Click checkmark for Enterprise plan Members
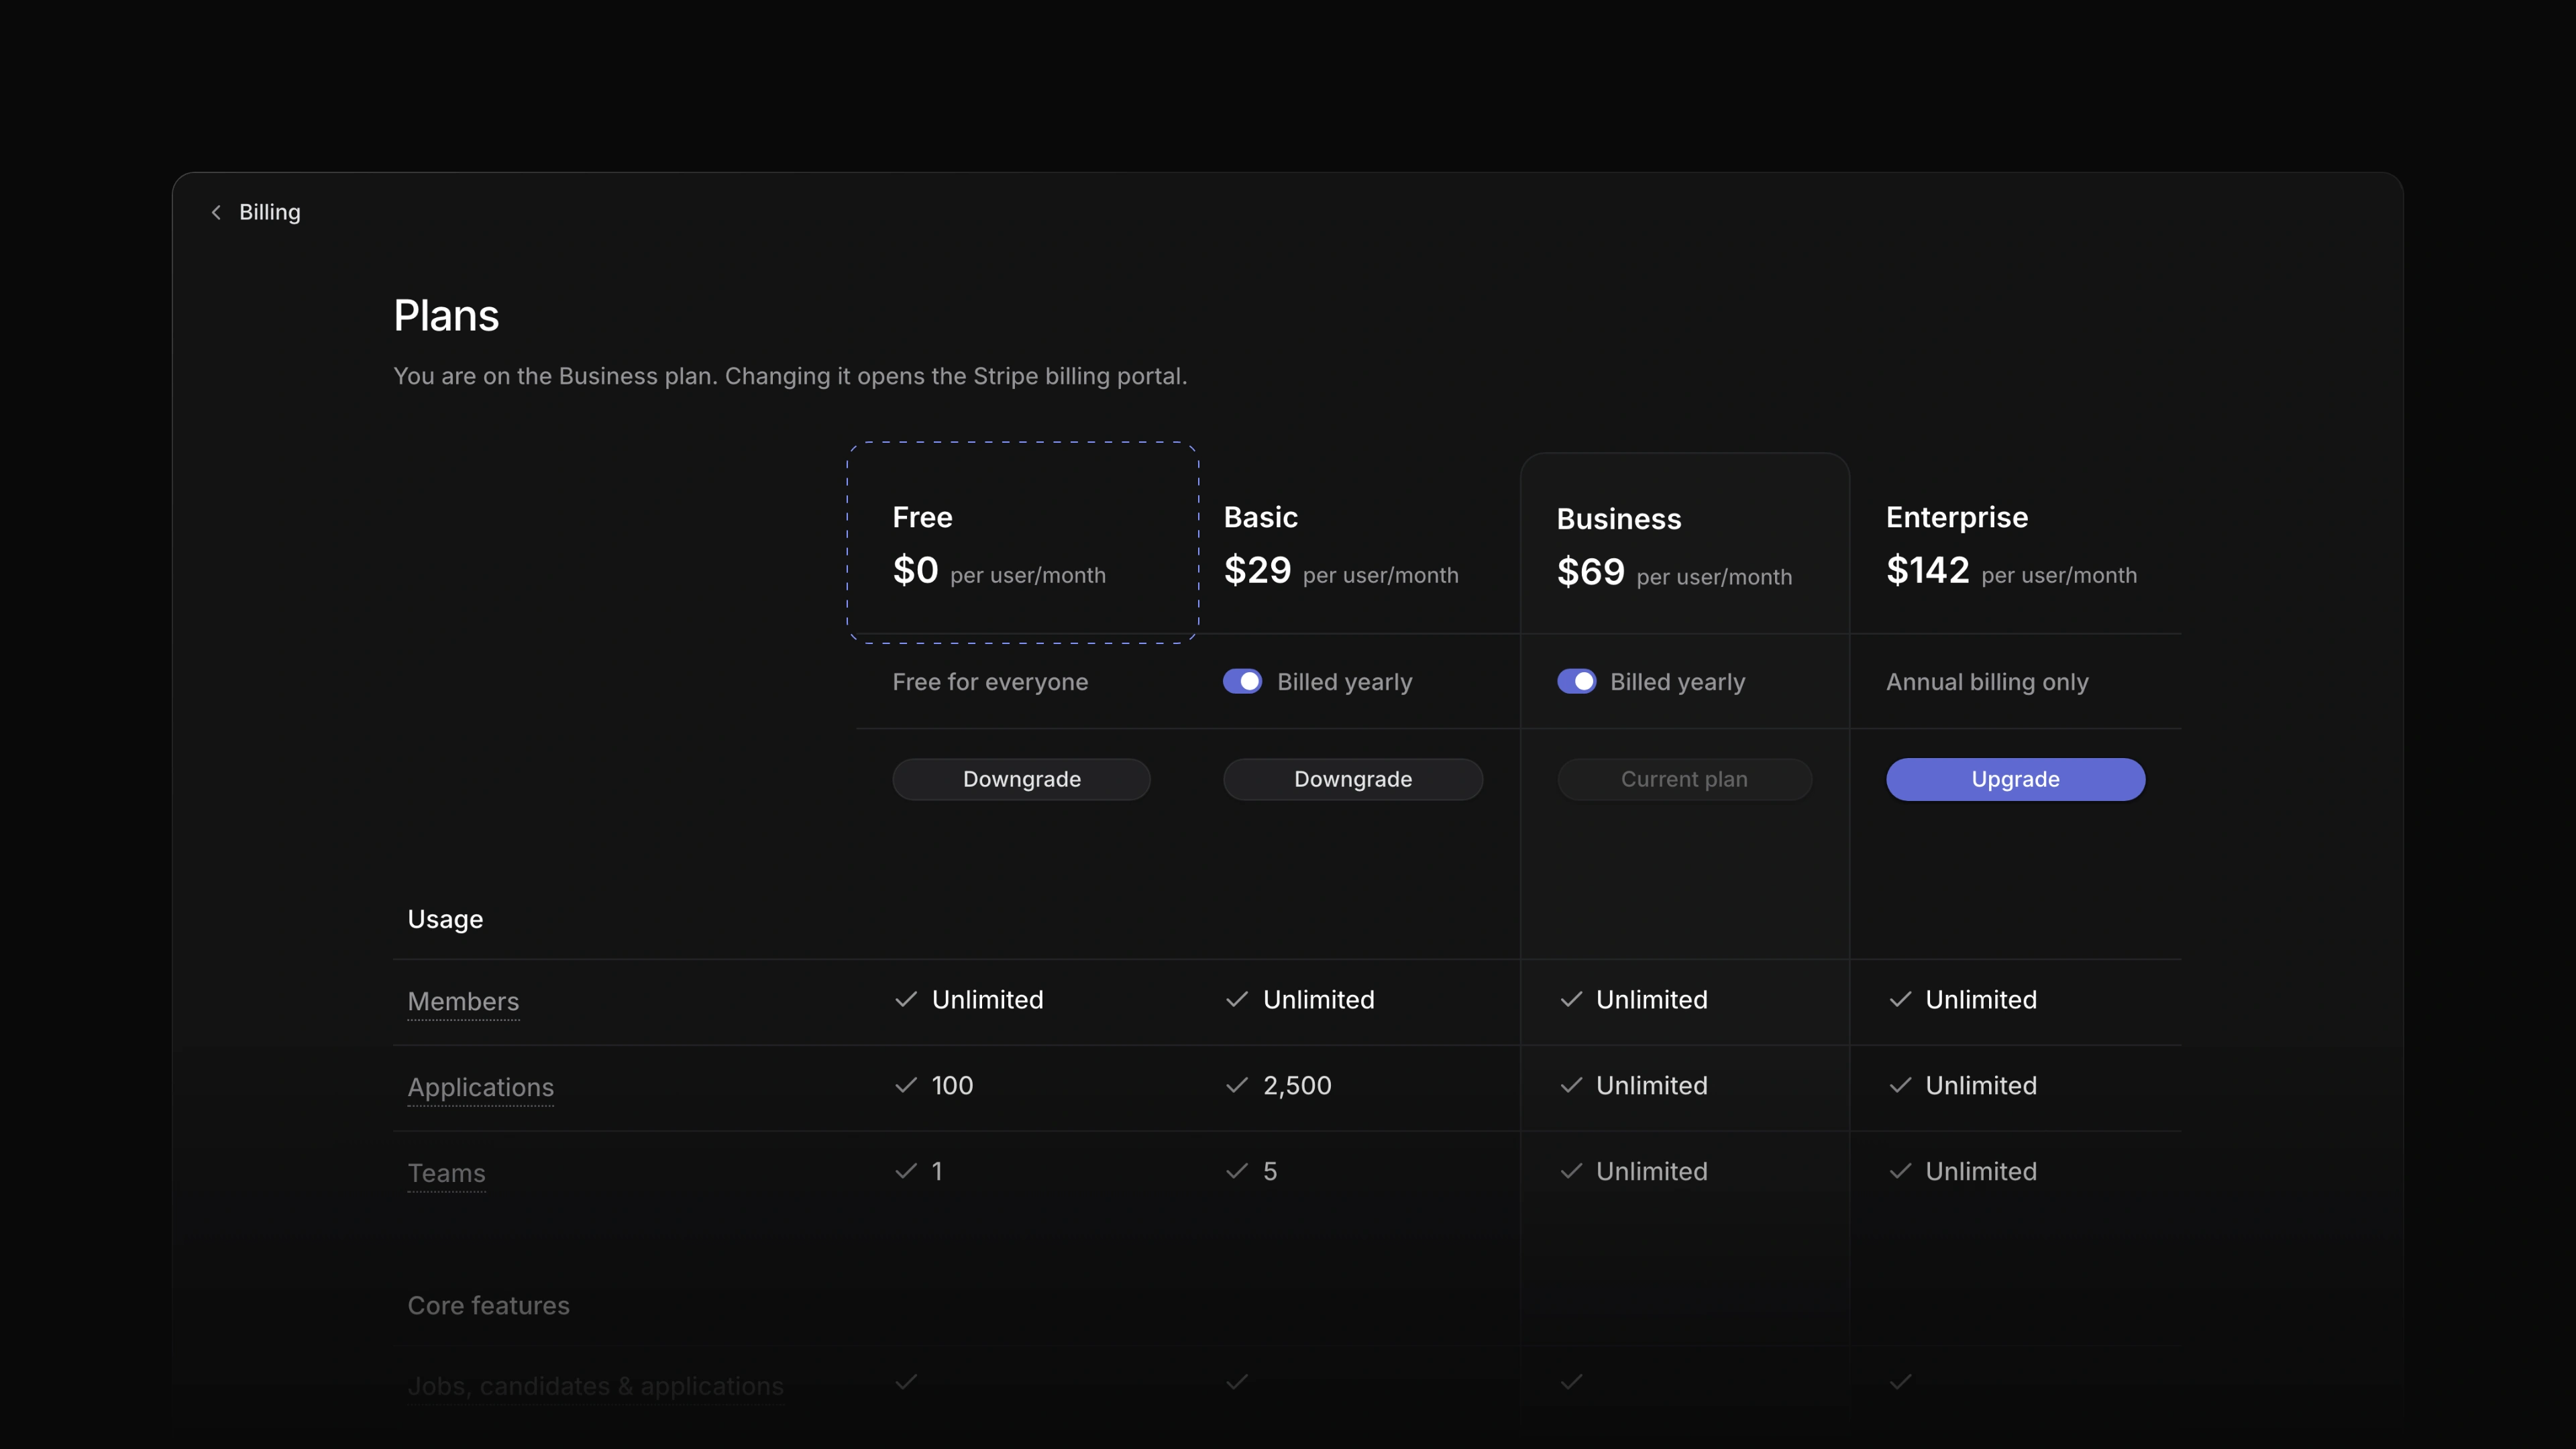 (1900, 999)
